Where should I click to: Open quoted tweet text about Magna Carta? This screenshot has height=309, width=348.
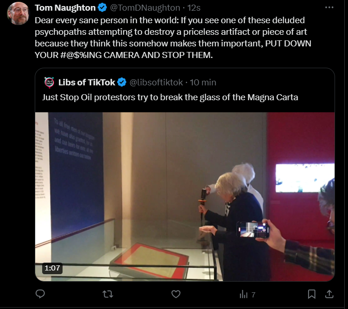click(x=170, y=97)
